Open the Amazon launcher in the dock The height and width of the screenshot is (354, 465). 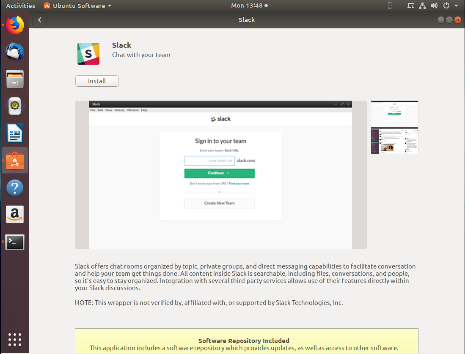tap(15, 214)
